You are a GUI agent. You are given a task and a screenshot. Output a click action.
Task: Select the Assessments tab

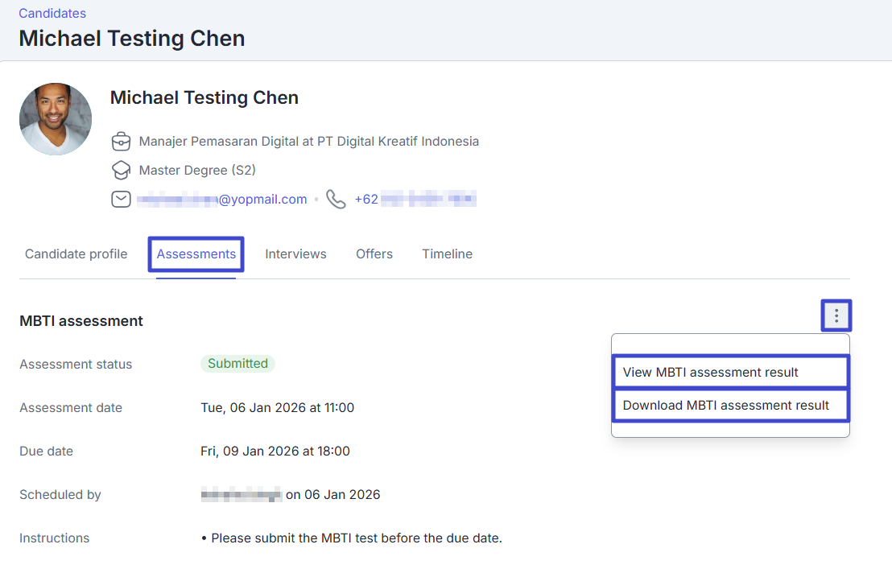[196, 254]
